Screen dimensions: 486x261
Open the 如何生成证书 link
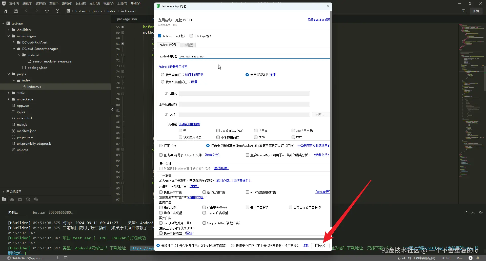(x=194, y=75)
